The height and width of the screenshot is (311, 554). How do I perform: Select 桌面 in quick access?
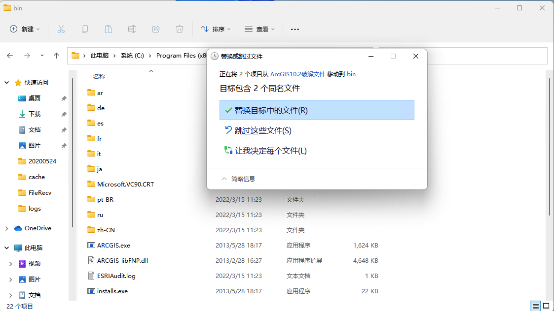click(34, 98)
